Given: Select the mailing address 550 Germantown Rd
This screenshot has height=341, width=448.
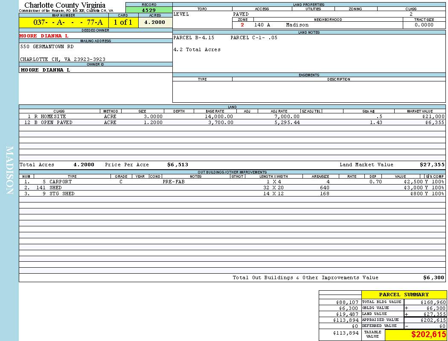Looking at the screenshot, I should (x=47, y=46).
